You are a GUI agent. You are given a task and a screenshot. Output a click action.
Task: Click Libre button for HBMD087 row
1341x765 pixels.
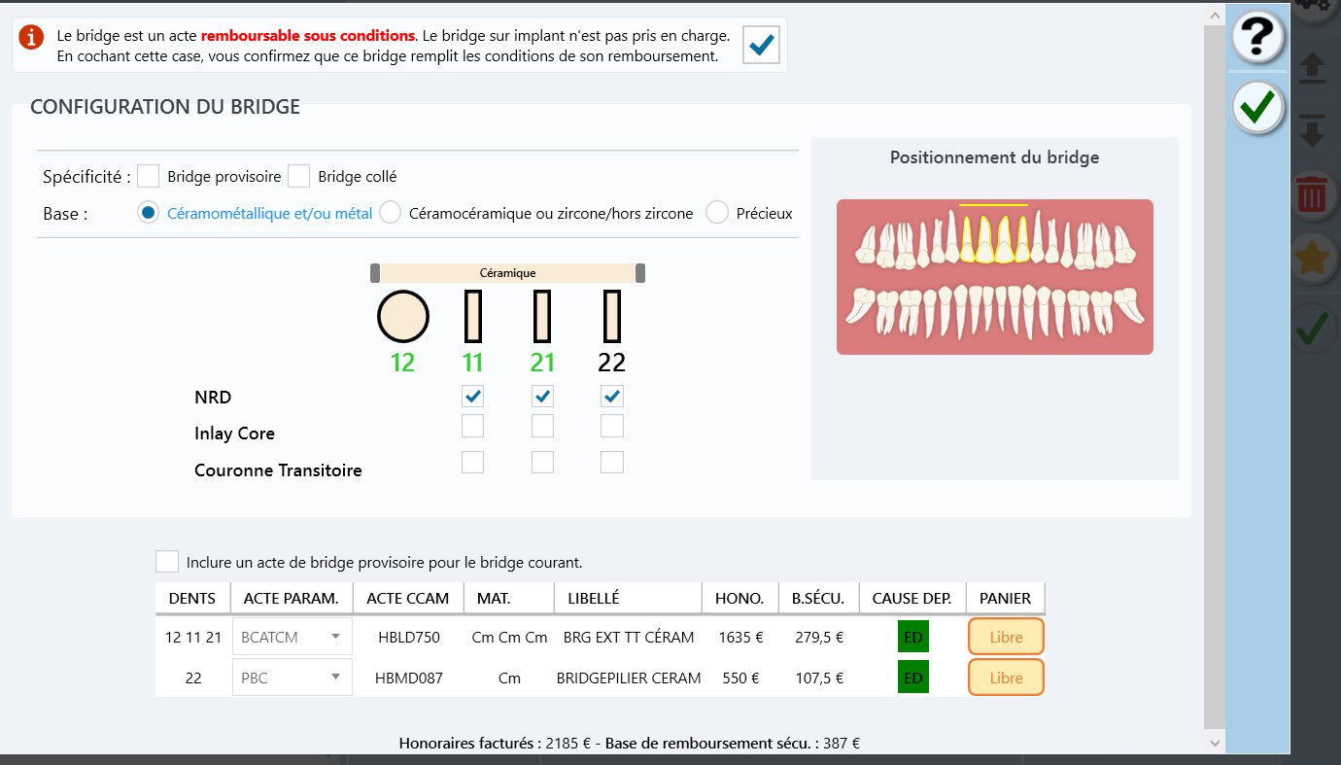point(1006,678)
